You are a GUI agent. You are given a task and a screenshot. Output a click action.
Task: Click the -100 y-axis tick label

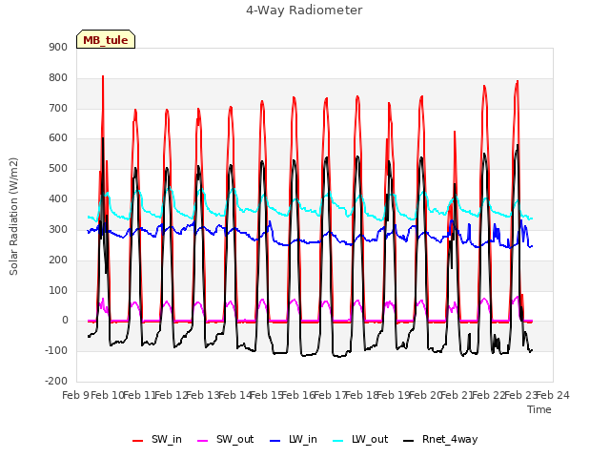click(56, 350)
